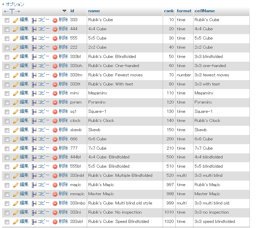Screen dimensions: 256x228
Task: Click the copy icon for row mmagic
Action: [34, 195]
